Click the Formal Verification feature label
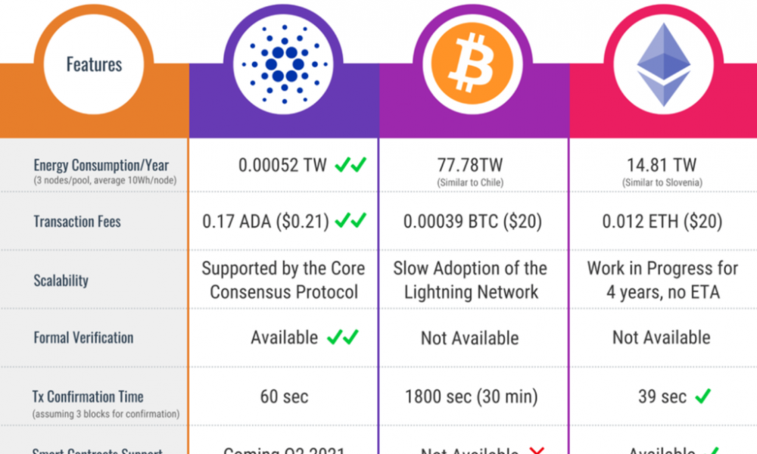The image size is (757, 454). (x=83, y=337)
